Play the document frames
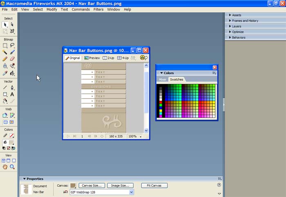286x197 pixels. tap(68, 136)
